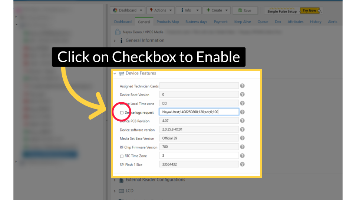Viewport: 356px width, 200px height.
Task: Enable the Device logs request checkbox
Action: pyautogui.click(x=122, y=112)
